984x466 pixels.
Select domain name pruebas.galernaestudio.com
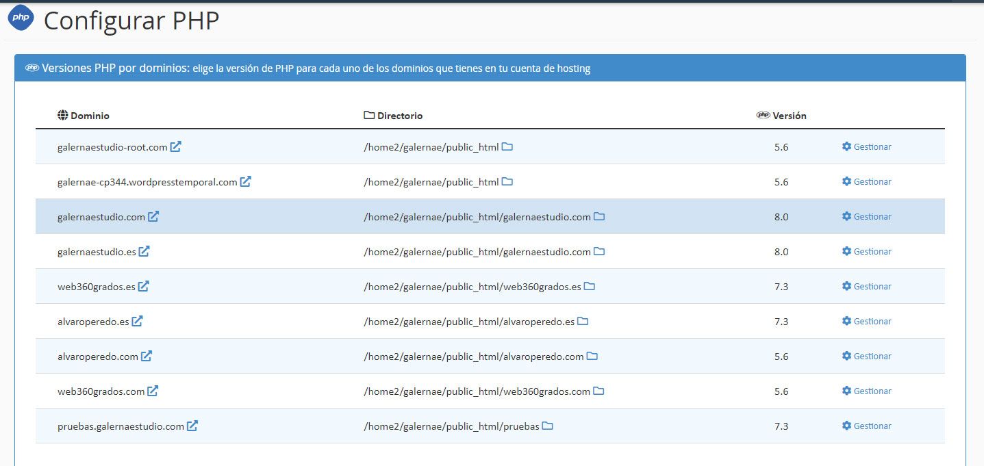point(121,426)
